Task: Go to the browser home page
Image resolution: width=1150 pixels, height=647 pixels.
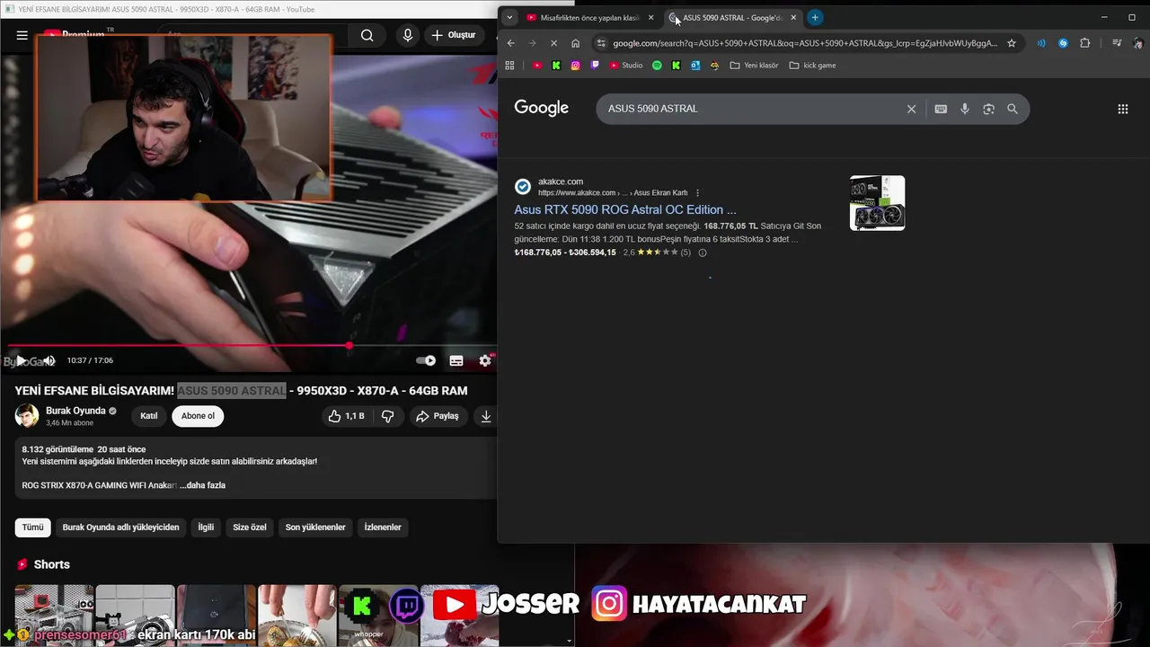Action: [575, 43]
